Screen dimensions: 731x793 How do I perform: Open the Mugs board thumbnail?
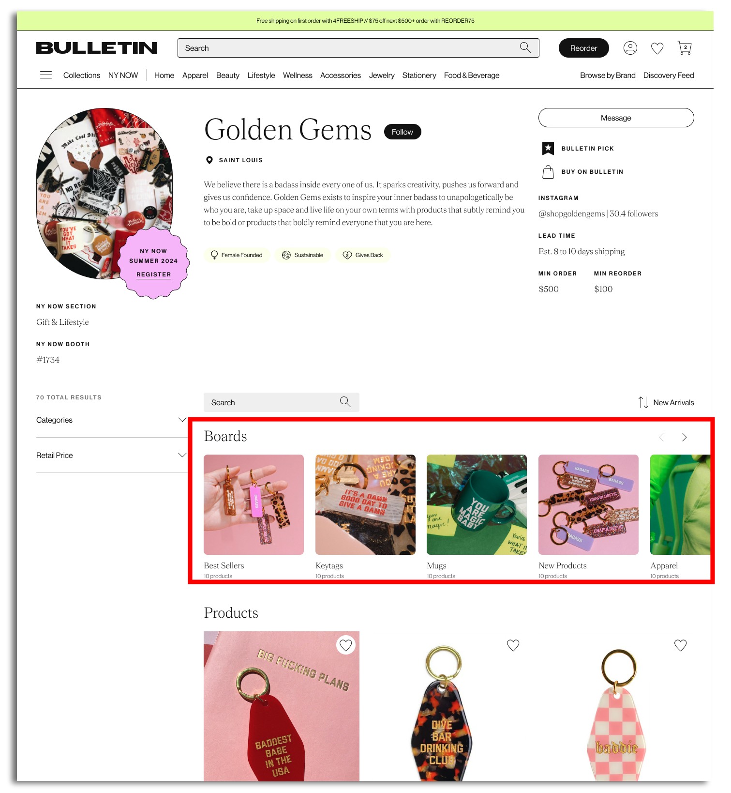pyautogui.click(x=477, y=504)
